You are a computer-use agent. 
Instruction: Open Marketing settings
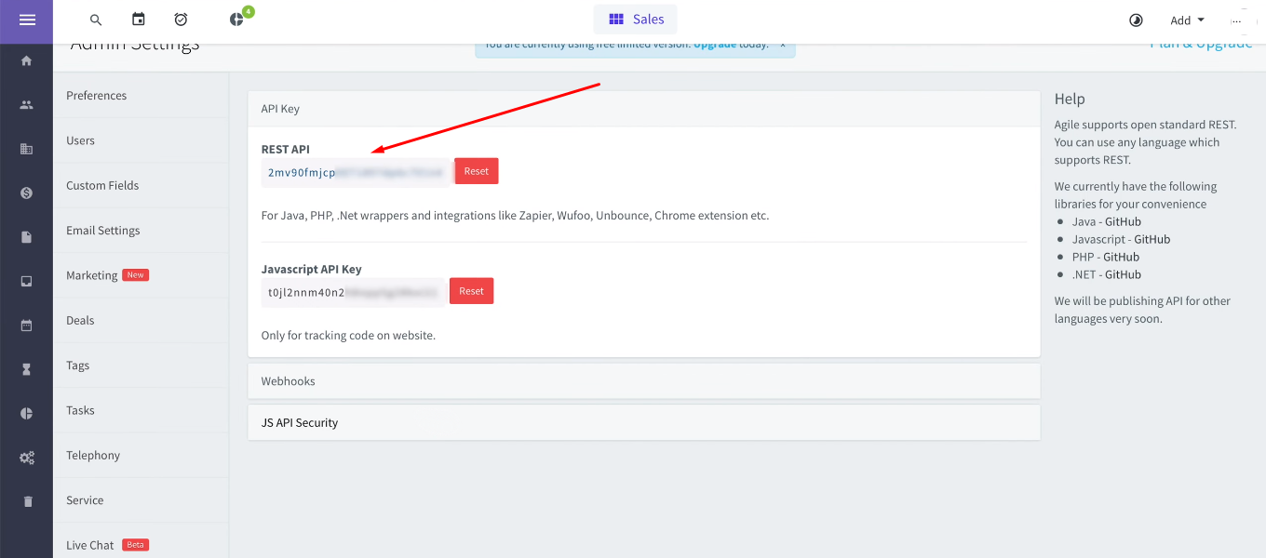[x=141, y=275]
